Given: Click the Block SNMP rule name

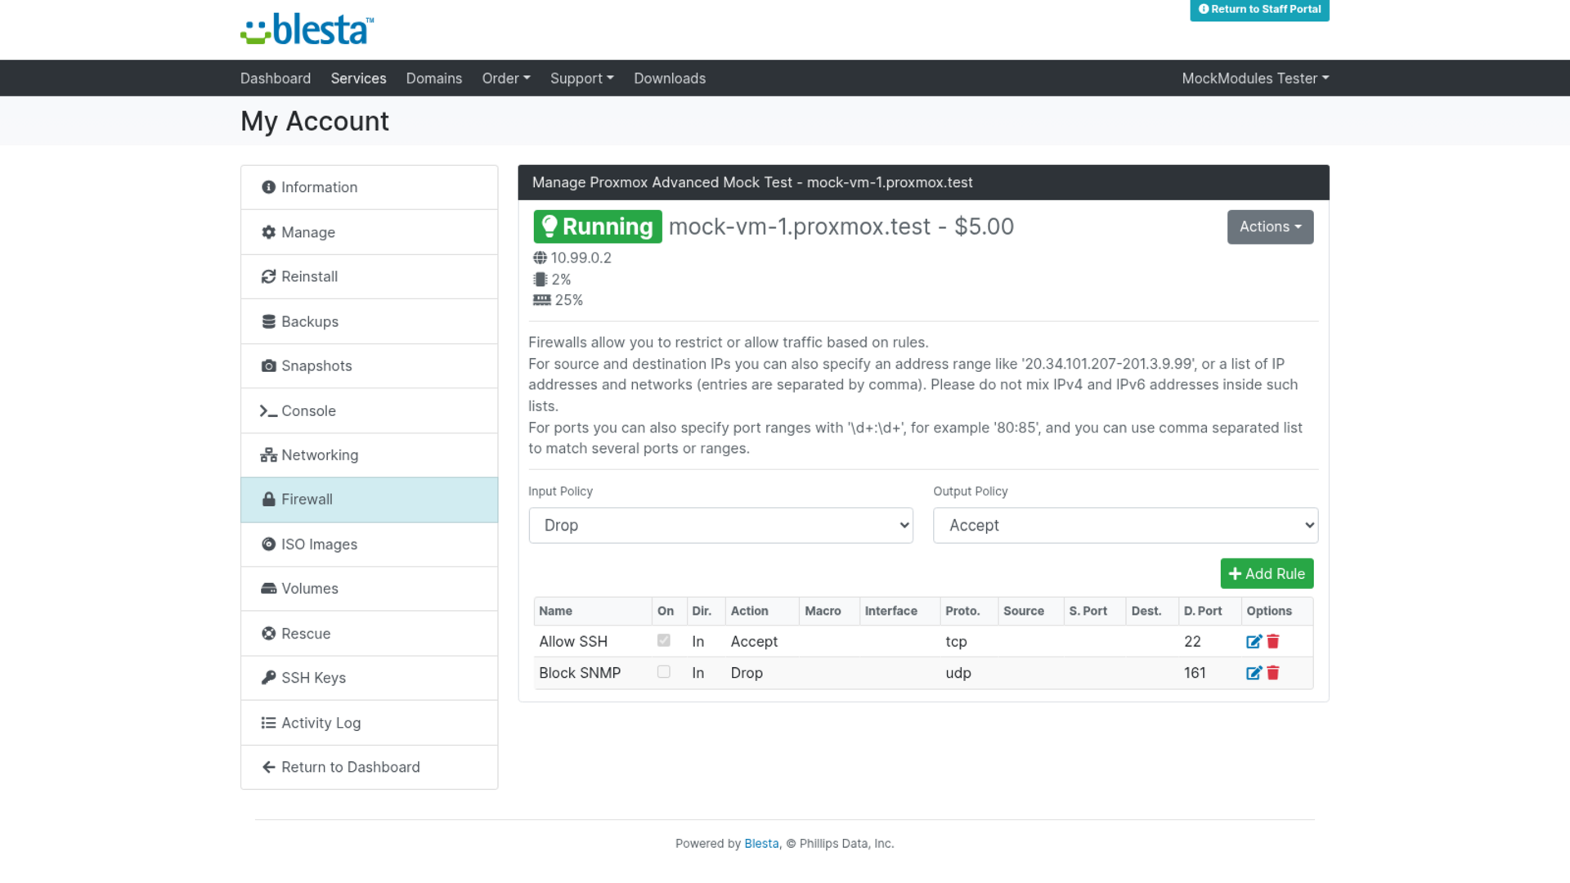Looking at the screenshot, I should [580, 673].
